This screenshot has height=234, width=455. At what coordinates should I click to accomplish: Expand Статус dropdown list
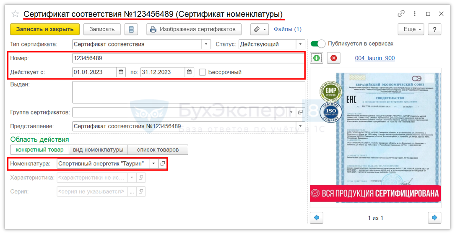point(300,44)
